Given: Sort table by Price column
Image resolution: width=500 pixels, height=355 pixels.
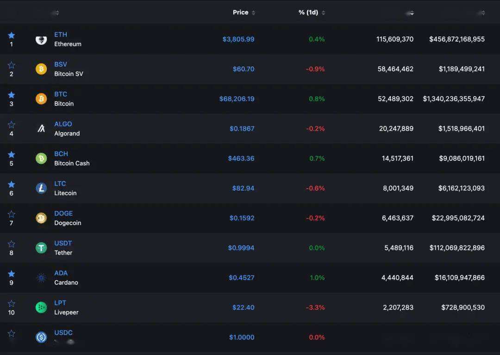Looking at the screenshot, I should tap(244, 12).
